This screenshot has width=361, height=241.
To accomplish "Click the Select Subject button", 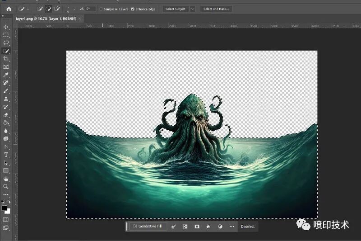I will [x=176, y=9].
